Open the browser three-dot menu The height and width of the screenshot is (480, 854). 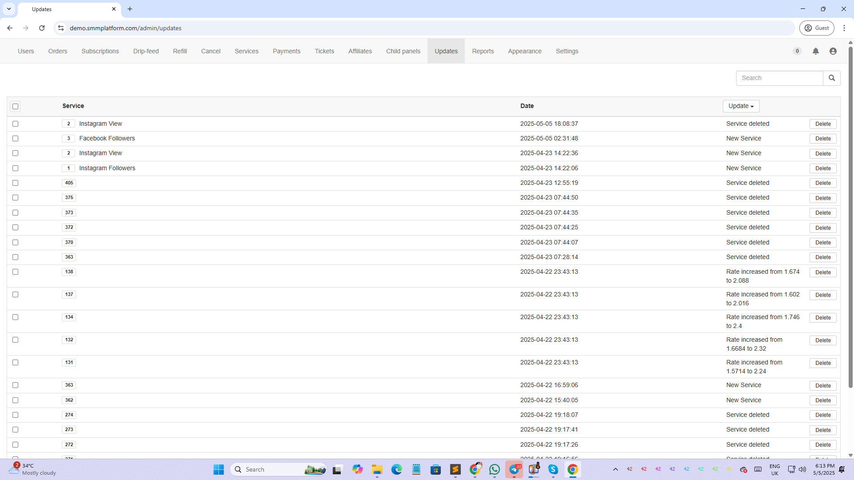click(844, 28)
